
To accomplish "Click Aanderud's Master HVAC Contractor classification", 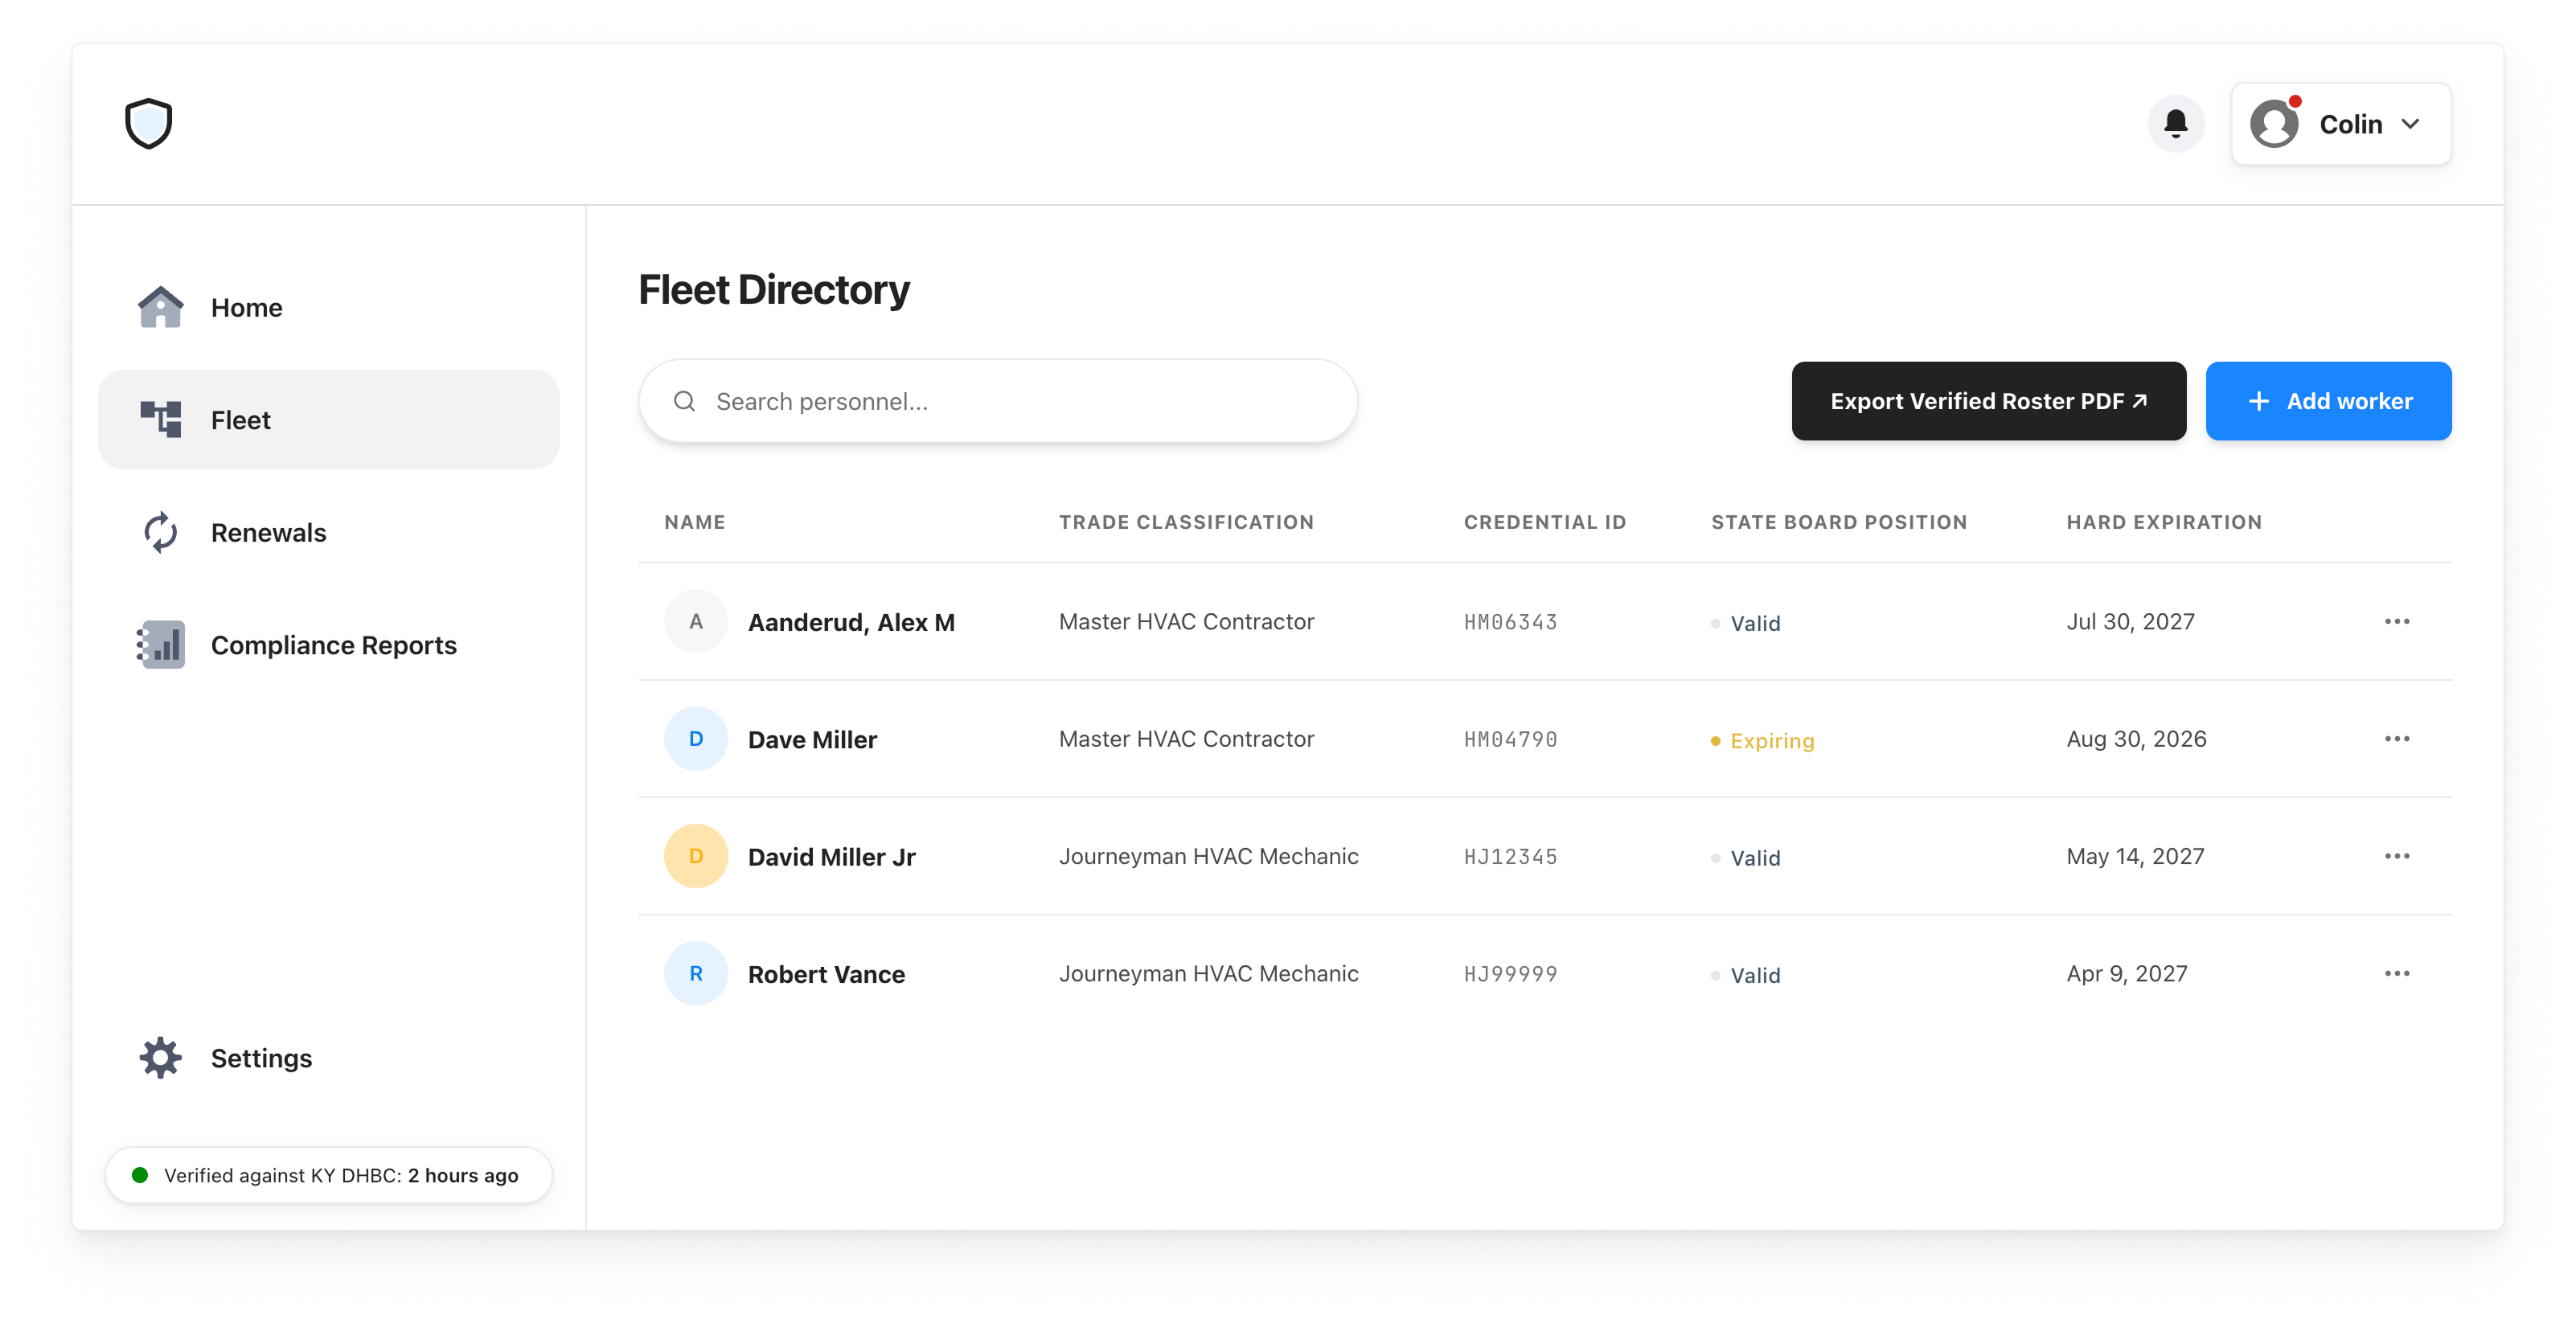I will tap(1186, 621).
